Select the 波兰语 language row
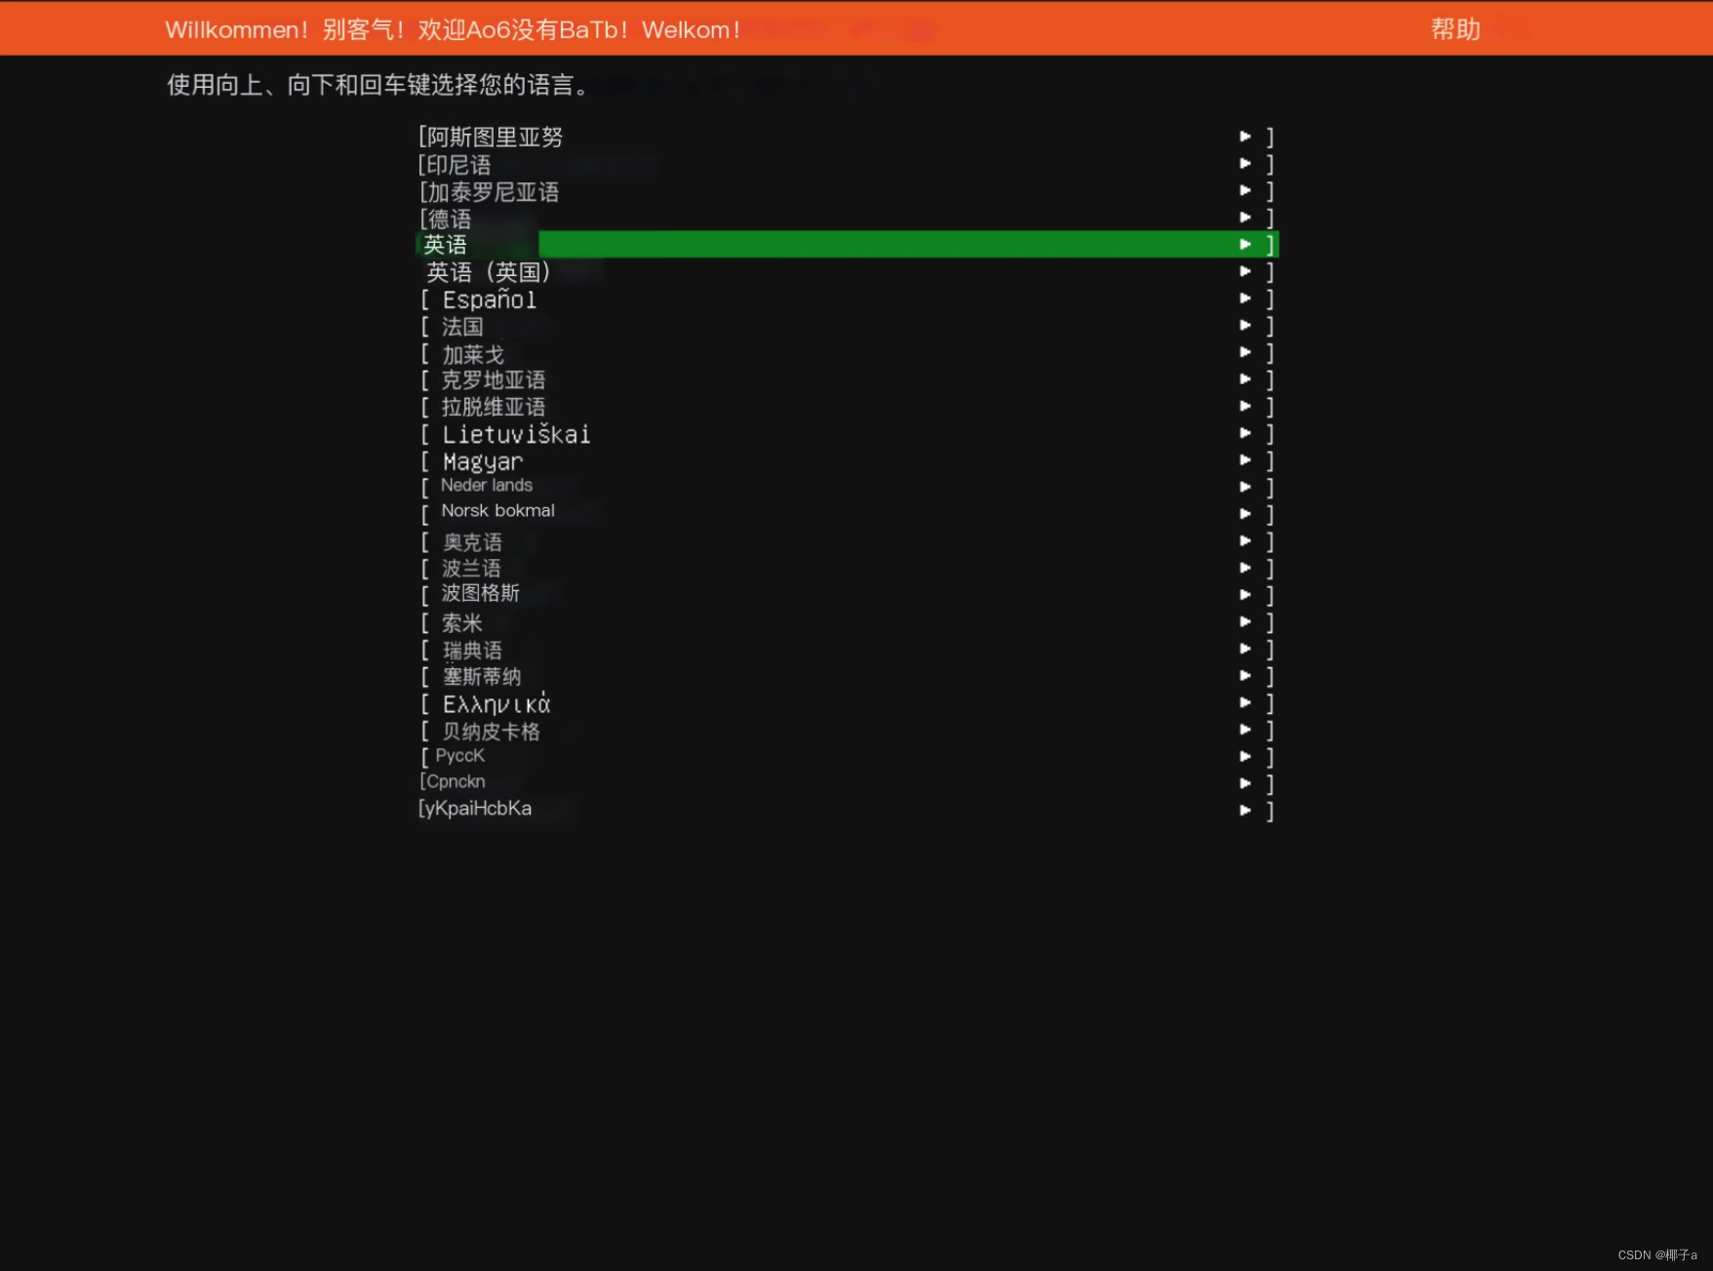The height and width of the screenshot is (1271, 1713). (x=846, y=568)
